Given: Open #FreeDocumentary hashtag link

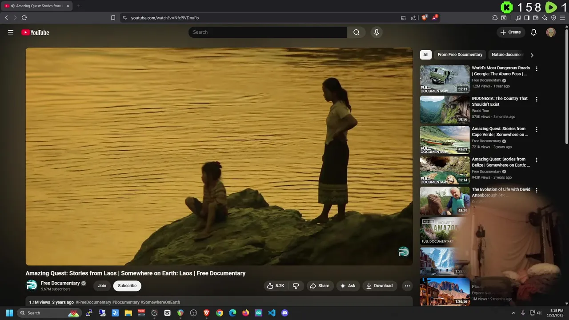Looking at the screenshot, I should pos(93,302).
